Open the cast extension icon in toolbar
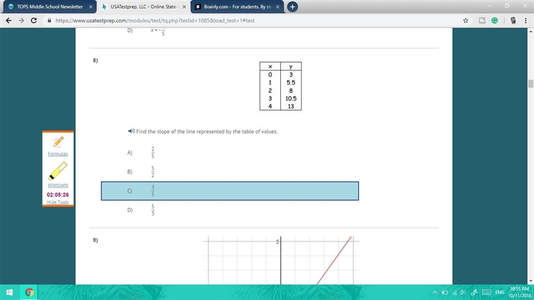Image resolution: width=534 pixels, height=300 pixels. (482, 21)
